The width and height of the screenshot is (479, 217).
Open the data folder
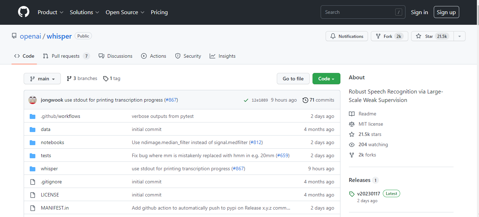tap(46, 129)
